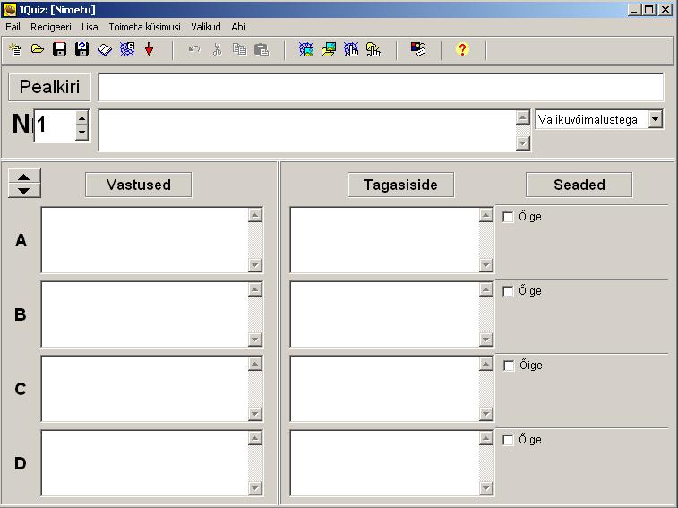The height and width of the screenshot is (508, 678).
Task: Insert picture from local file icon
Action: point(329,49)
